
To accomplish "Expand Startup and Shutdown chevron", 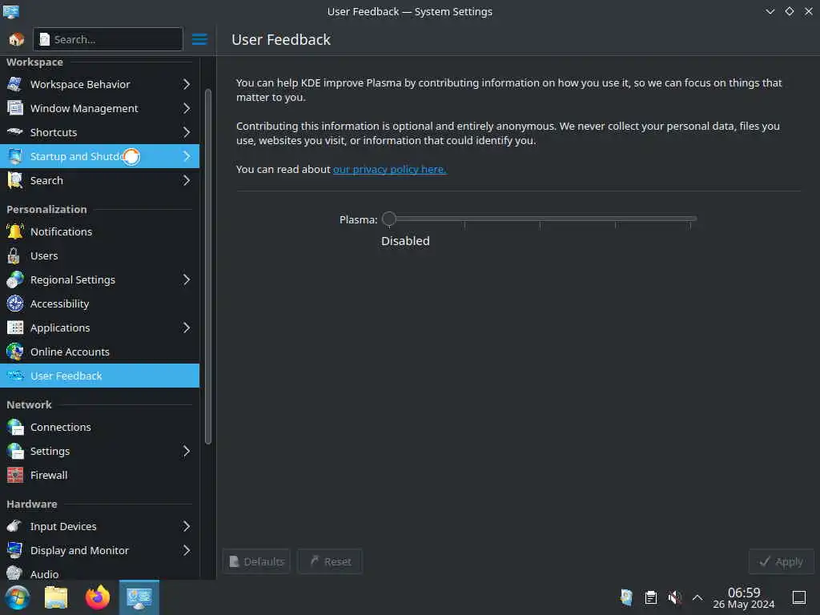I will pyautogui.click(x=186, y=156).
